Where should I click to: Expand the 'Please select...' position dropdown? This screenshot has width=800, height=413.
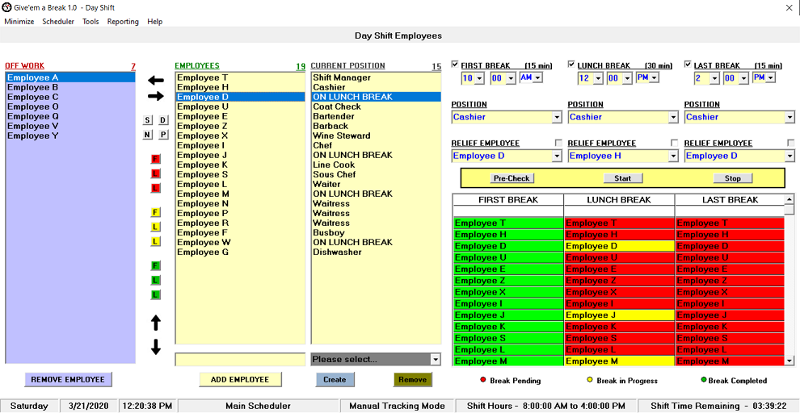[436, 360]
